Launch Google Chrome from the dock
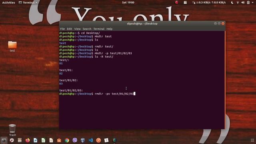The height and width of the screenshot is (144, 256). pos(67,140)
